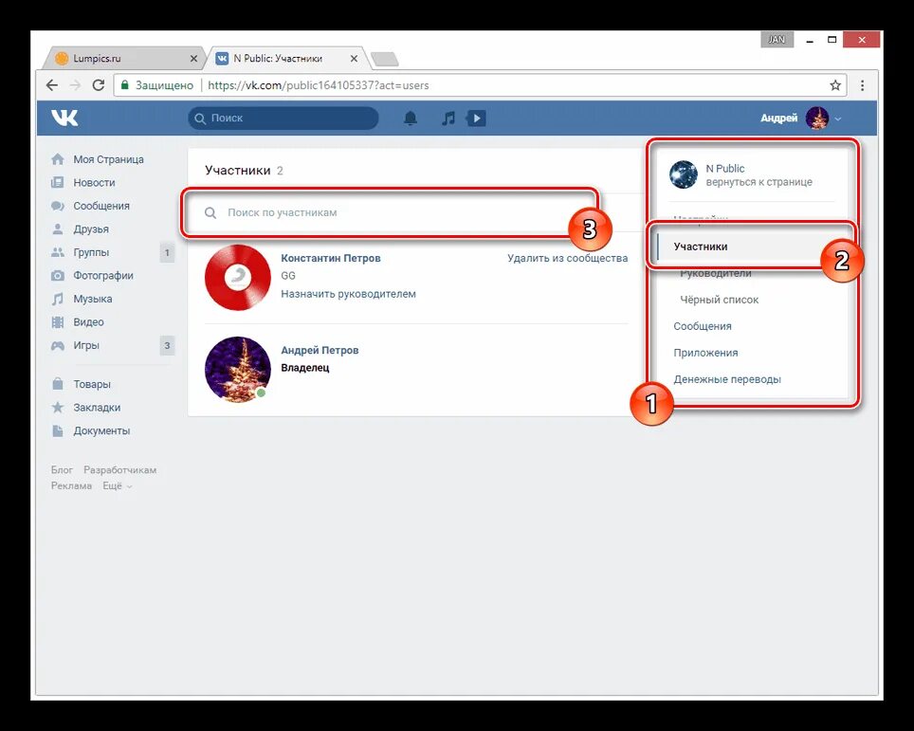
Task: Click the Группы counter badge 1
Action: click(x=167, y=252)
